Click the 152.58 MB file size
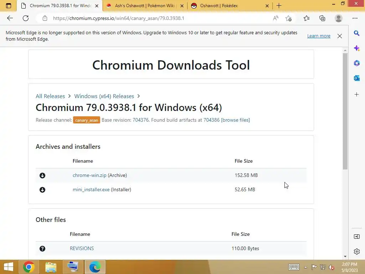365x274 pixels. tap(246, 175)
